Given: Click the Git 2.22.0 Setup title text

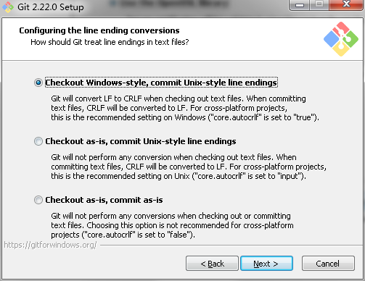Looking at the screenshot, I should pyautogui.click(x=51, y=7).
